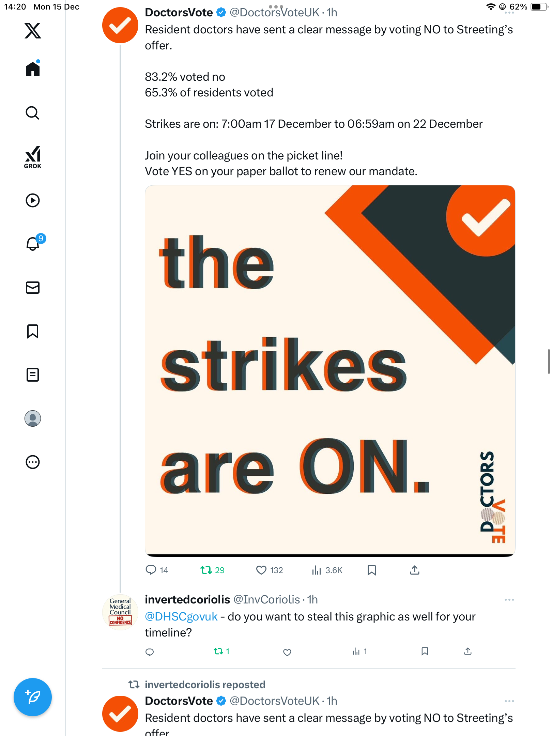This screenshot has width=552, height=736.
Task: Go to the Home timeline
Action: (33, 69)
